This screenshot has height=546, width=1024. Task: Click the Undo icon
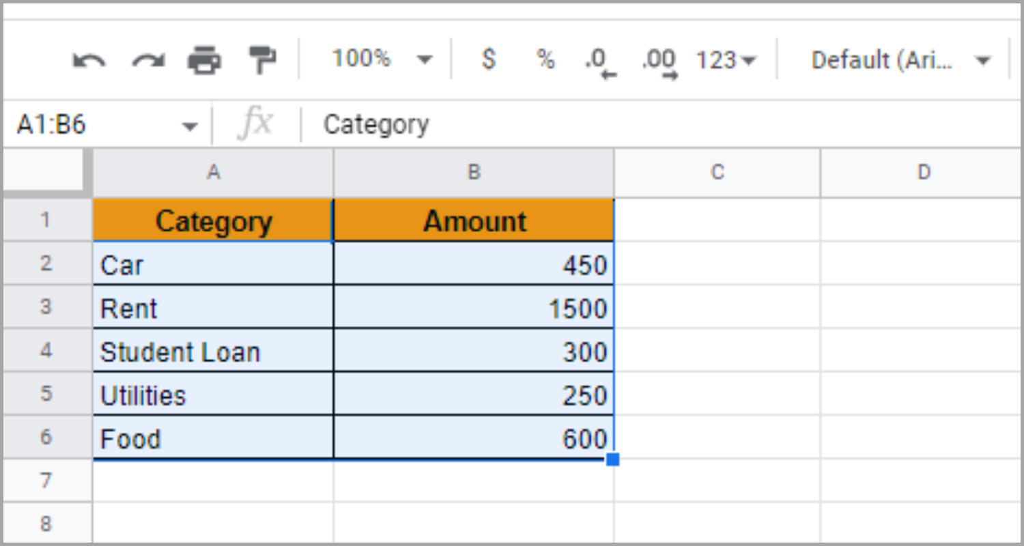[x=88, y=59]
